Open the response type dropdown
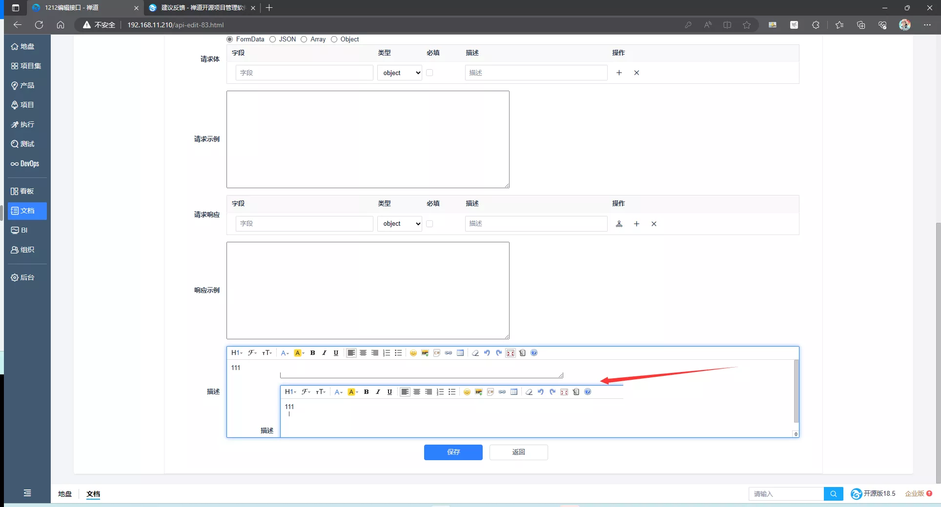This screenshot has width=941, height=507. point(400,224)
